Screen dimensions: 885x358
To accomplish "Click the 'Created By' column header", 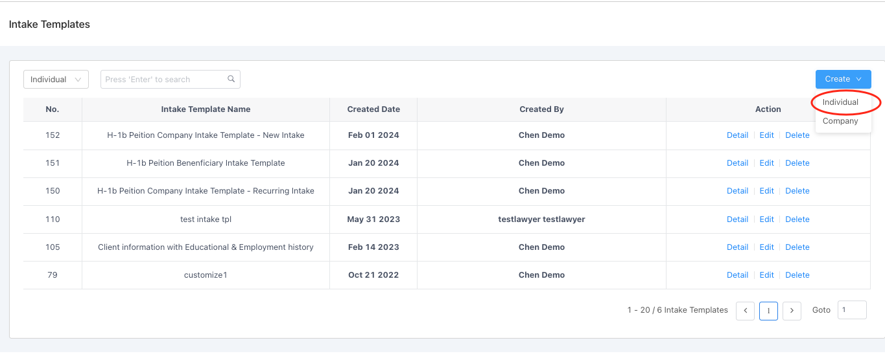I will tap(541, 109).
